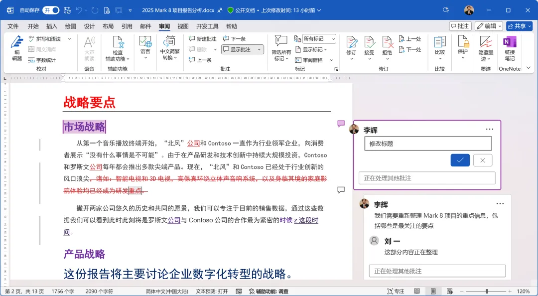
Task: Expand the 共享 share dropdown arrow
Action: [530, 26]
